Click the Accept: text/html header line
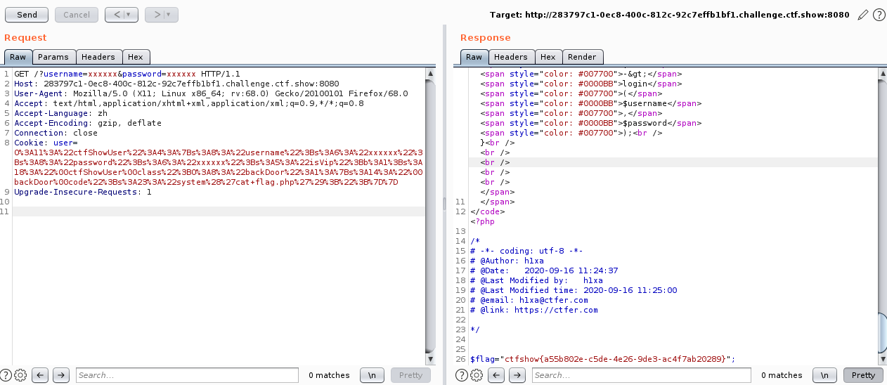Image resolution: width=887 pixels, height=385 pixels. (189, 103)
